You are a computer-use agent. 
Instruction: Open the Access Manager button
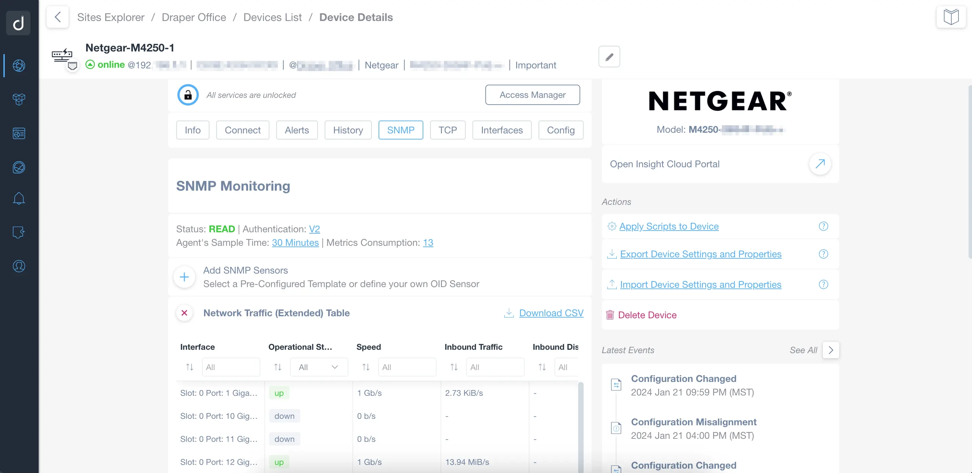coord(532,95)
